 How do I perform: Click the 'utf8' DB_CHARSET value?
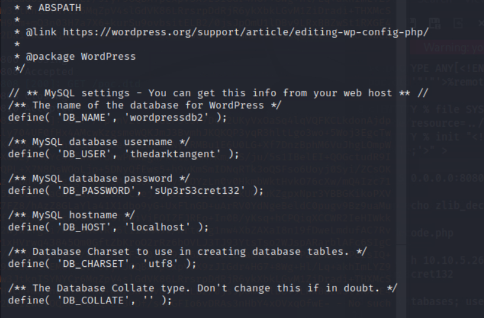tap(161, 264)
